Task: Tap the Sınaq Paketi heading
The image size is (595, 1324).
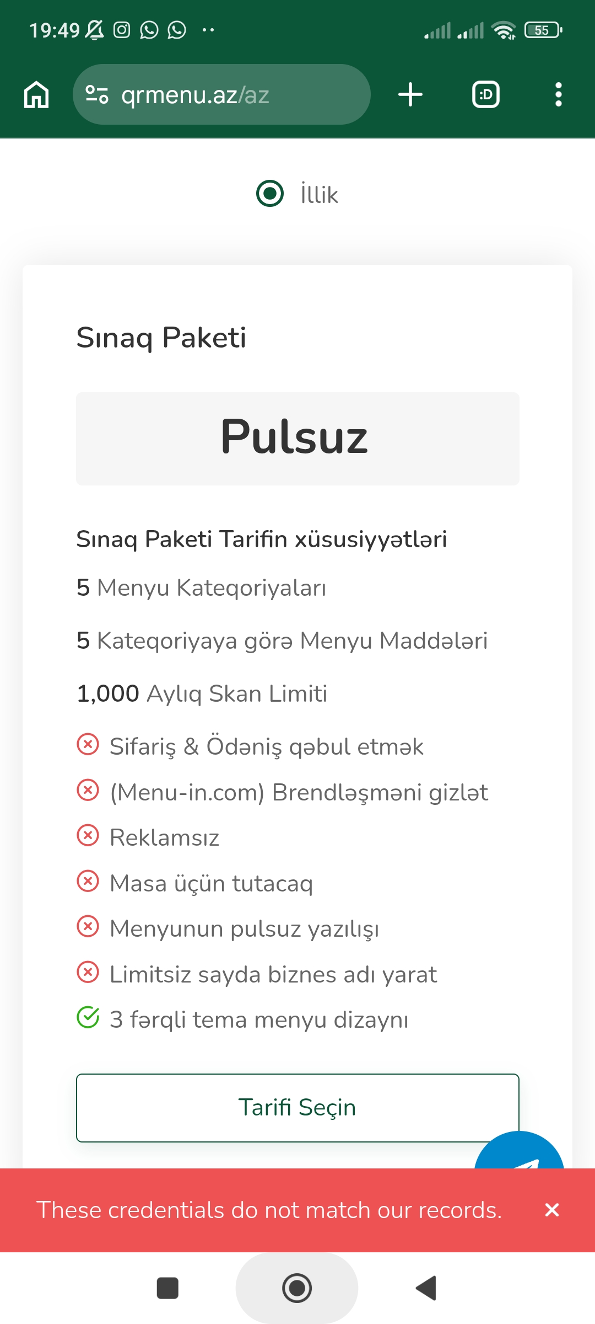Action: (161, 337)
